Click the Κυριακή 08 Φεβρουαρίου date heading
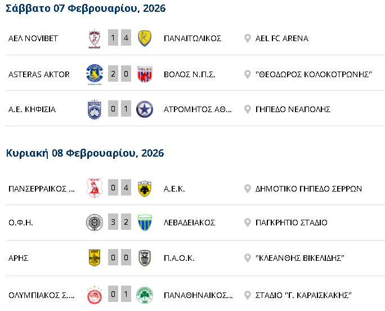 pos(85,153)
